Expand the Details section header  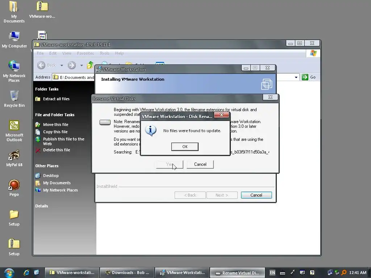pyautogui.click(x=42, y=206)
